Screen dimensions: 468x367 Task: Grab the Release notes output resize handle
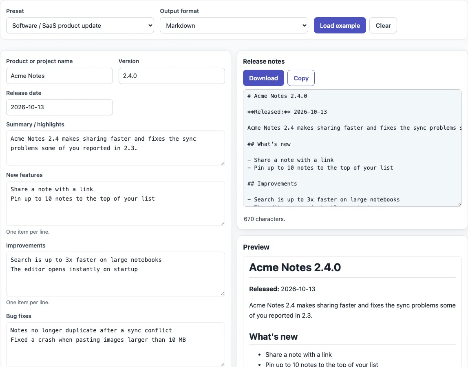459,204
